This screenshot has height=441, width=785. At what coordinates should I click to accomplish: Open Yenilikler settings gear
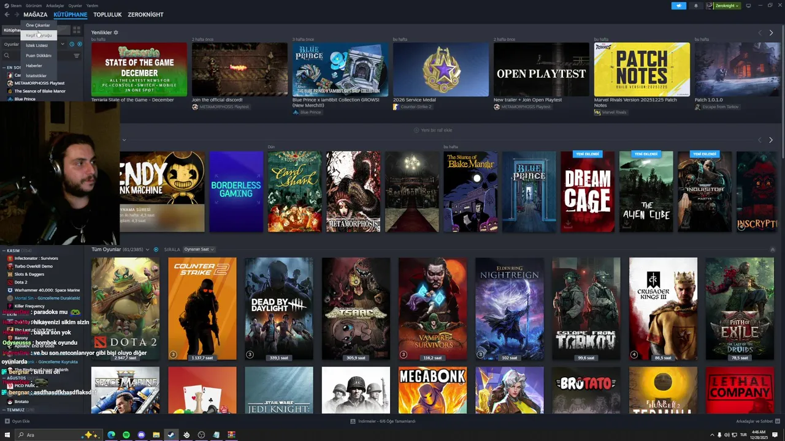116,32
